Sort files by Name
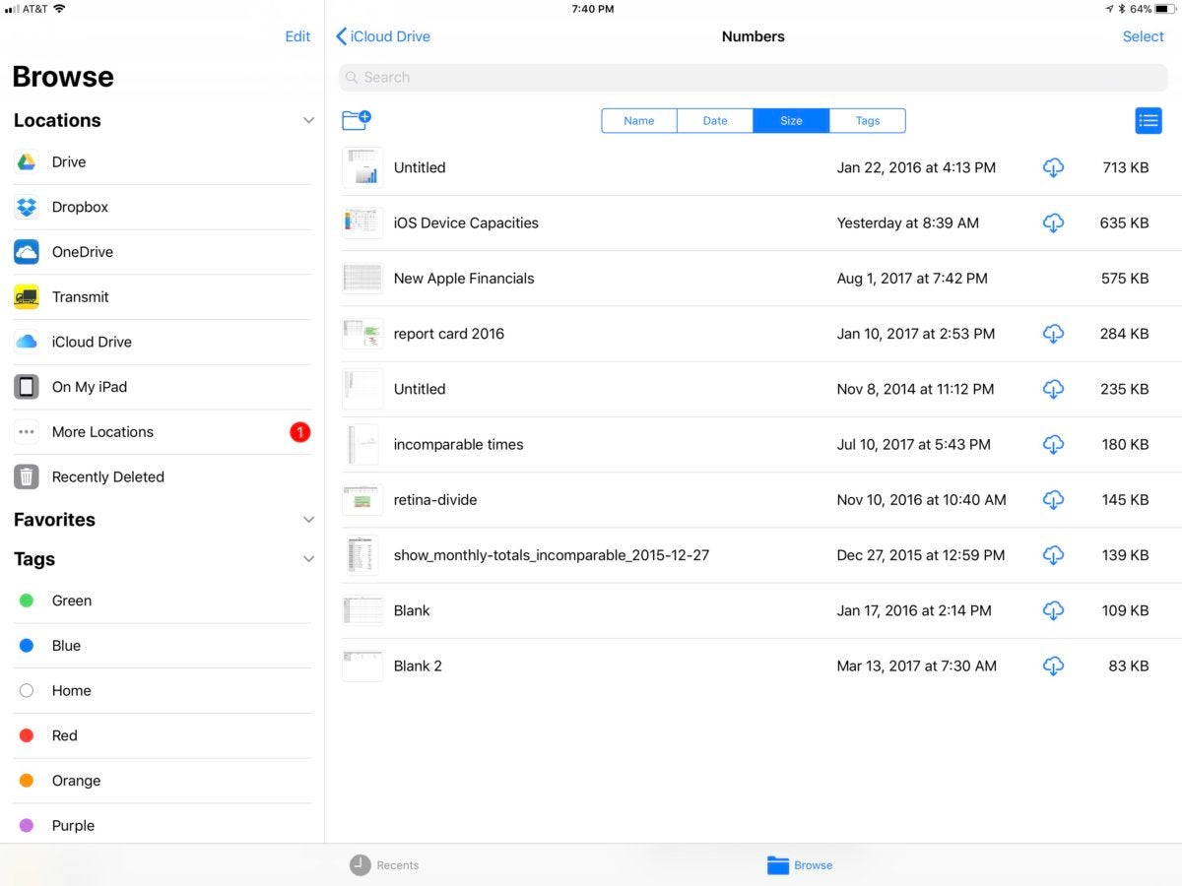Screen dimensions: 1182x886 pyautogui.click(x=639, y=121)
